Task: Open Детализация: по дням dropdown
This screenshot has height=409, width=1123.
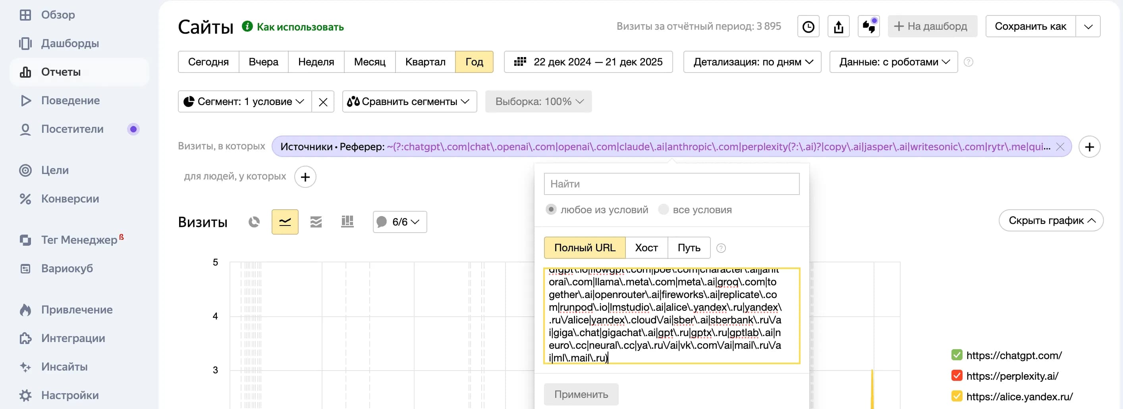Action: point(752,62)
